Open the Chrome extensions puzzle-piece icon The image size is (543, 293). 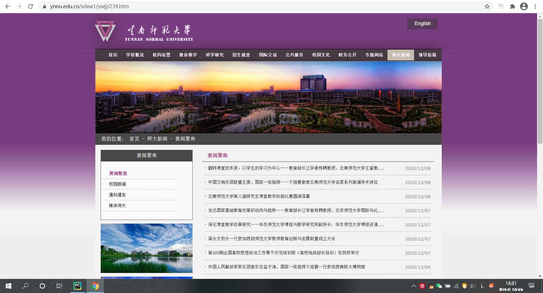coord(513,6)
